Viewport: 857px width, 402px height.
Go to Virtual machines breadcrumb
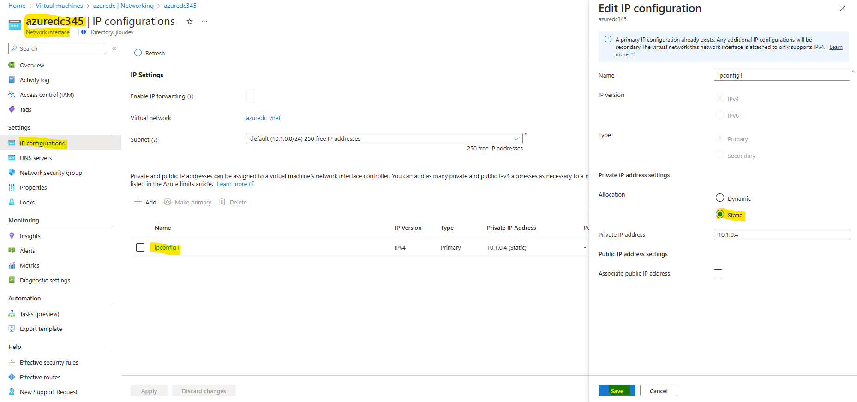tap(60, 6)
